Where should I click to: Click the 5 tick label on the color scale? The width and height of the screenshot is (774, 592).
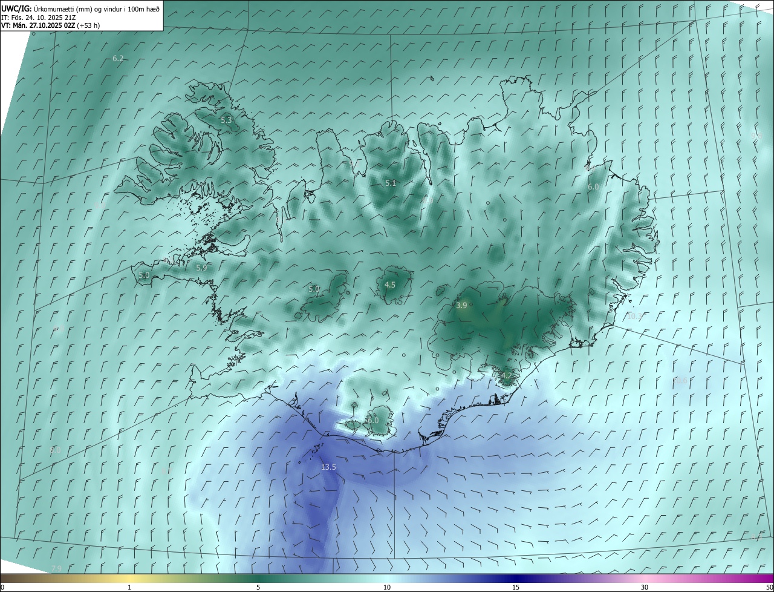pos(258,587)
